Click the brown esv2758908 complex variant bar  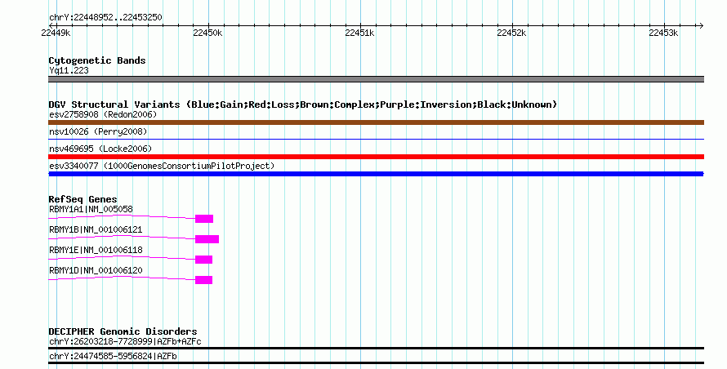(x=376, y=122)
